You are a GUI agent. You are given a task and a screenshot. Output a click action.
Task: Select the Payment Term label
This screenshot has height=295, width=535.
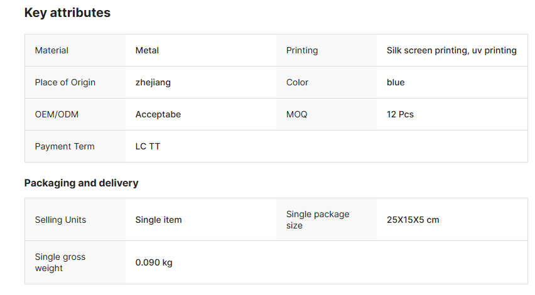click(65, 146)
